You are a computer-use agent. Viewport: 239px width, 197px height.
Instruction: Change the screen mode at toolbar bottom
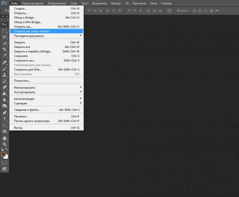coord(5,169)
